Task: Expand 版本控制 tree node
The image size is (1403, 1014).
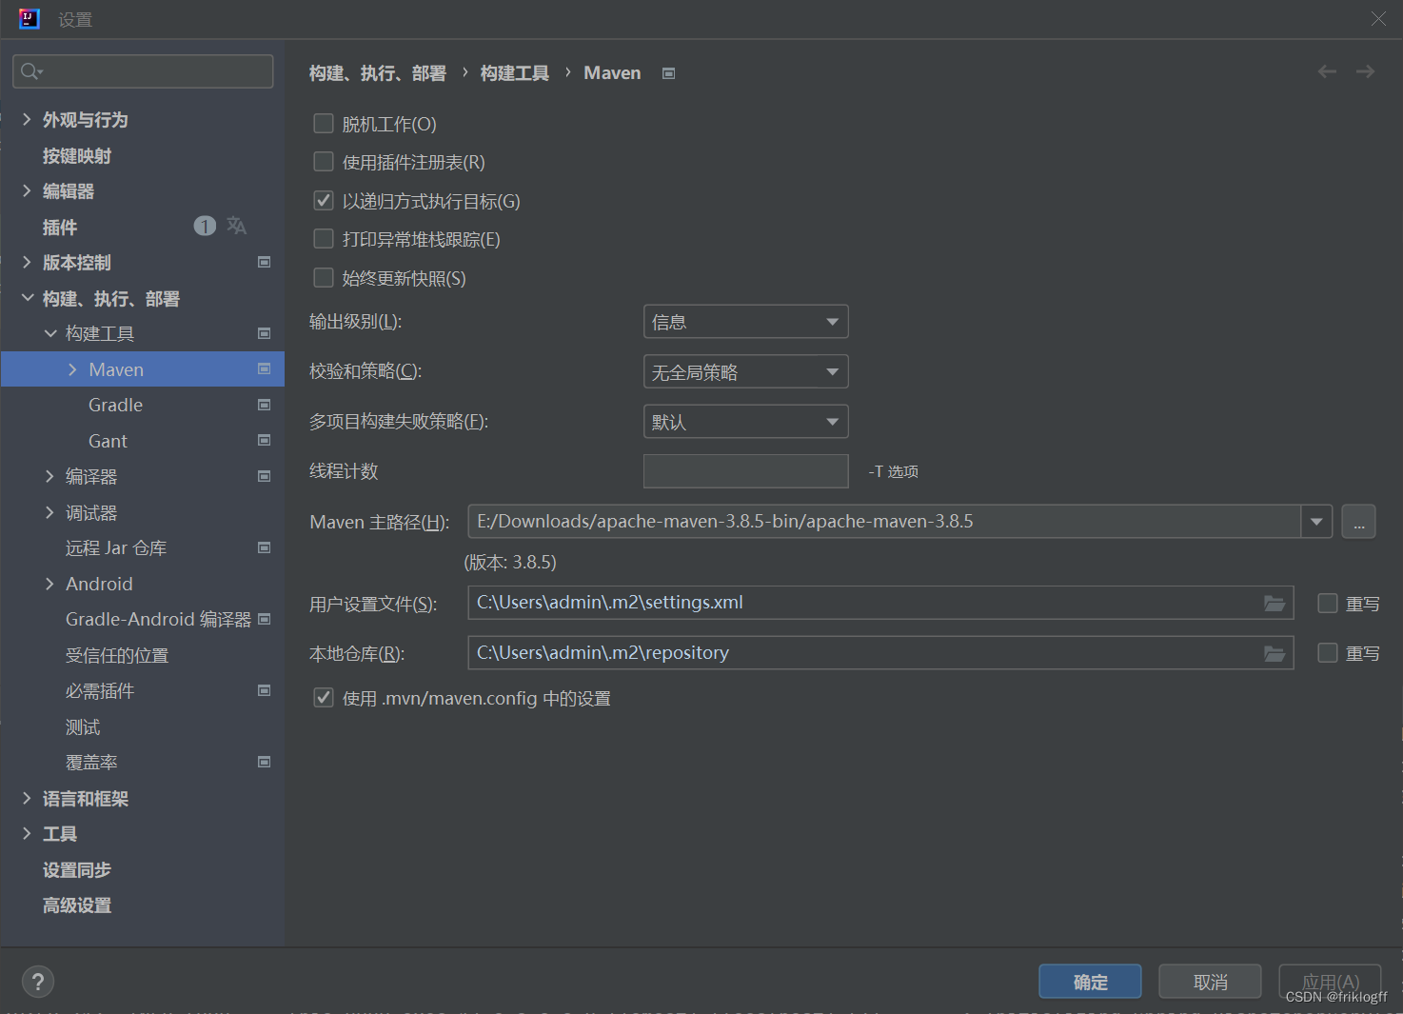Action: (x=27, y=262)
